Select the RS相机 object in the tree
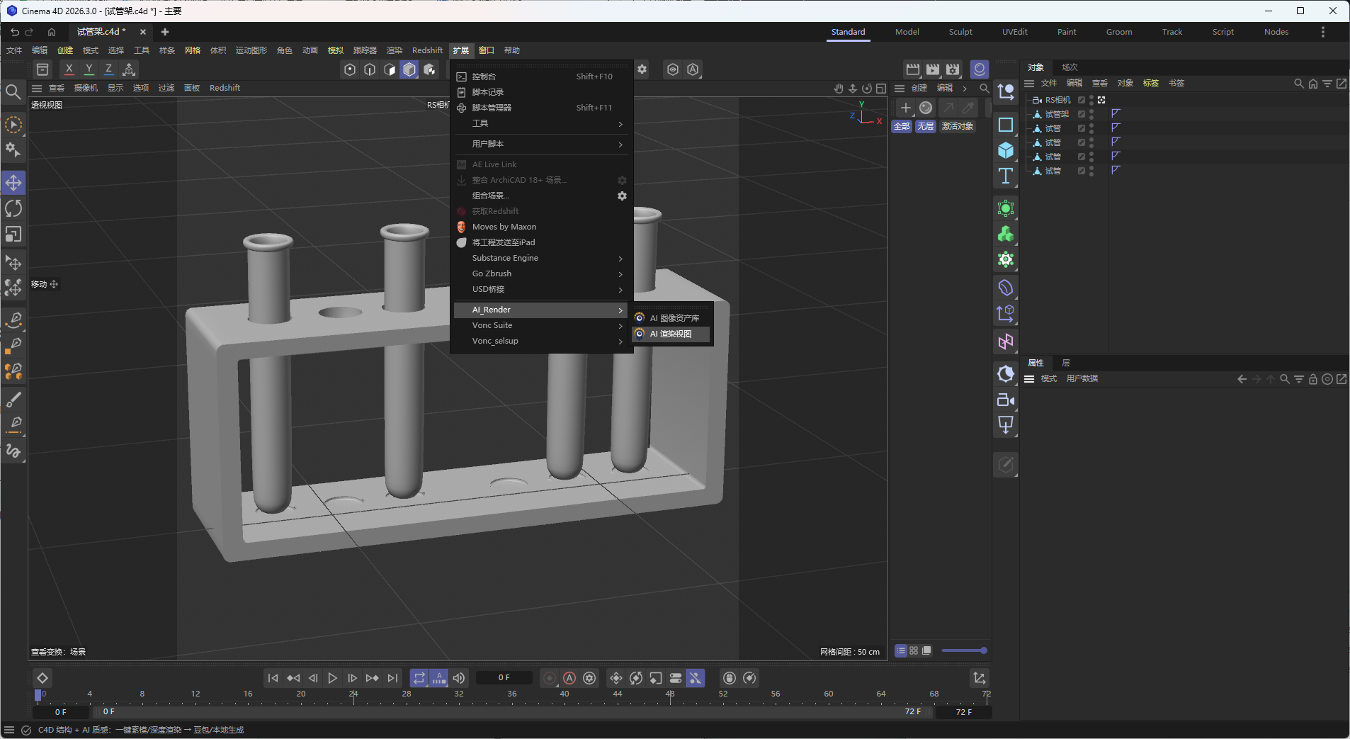 click(x=1057, y=100)
